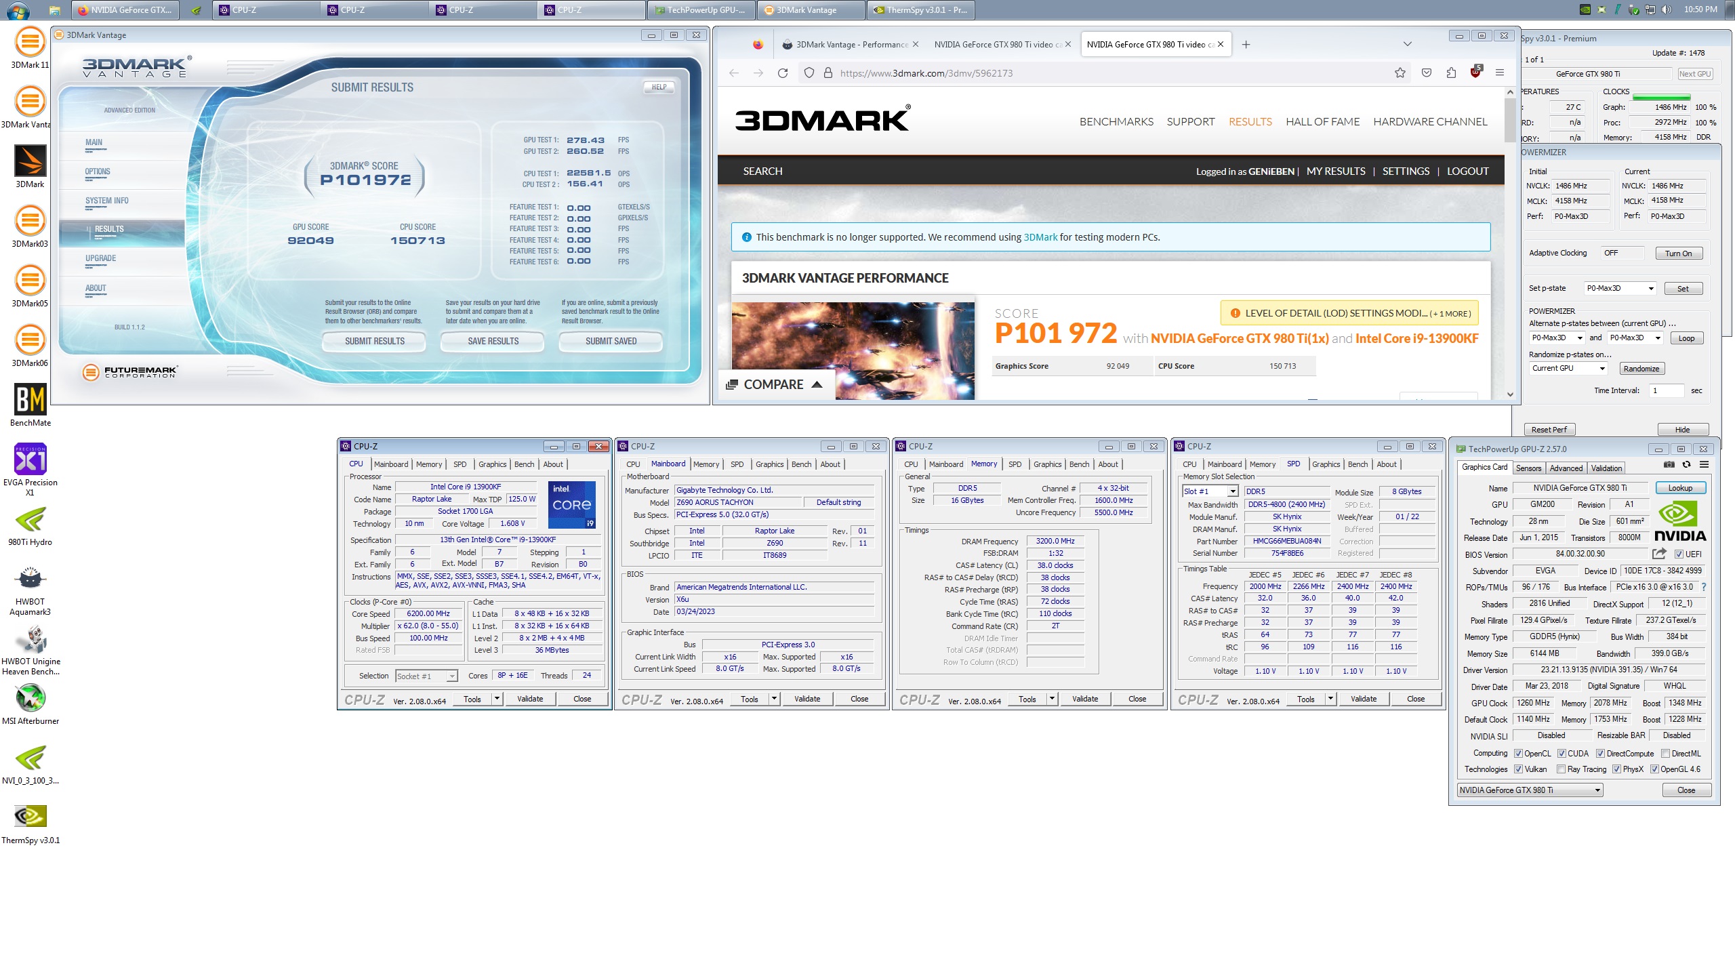Click the MY RESULTS link on 3DMark site
Screen dimensions: 1735x976
coord(1335,171)
